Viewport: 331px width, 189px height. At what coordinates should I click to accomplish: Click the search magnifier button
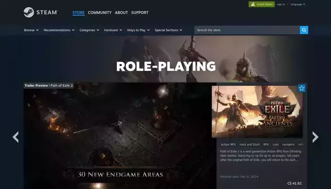point(304,30)
